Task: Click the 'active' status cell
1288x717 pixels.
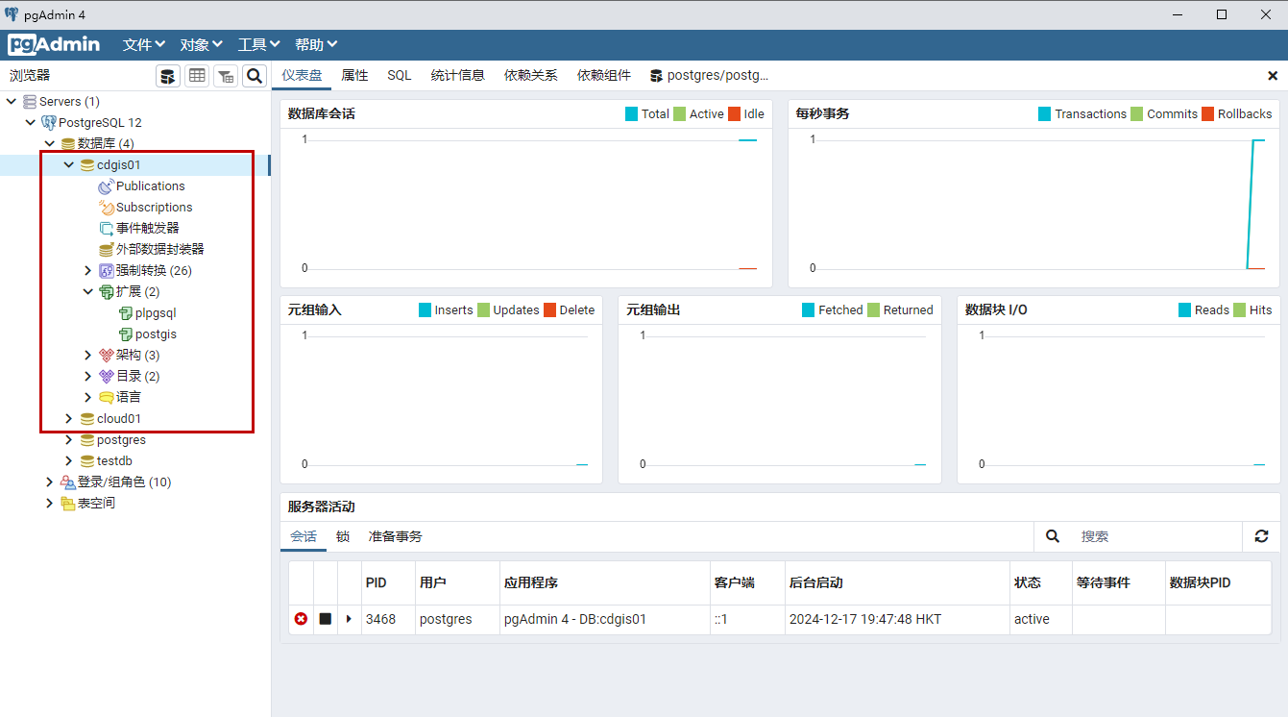Action: pos(1040,619)
